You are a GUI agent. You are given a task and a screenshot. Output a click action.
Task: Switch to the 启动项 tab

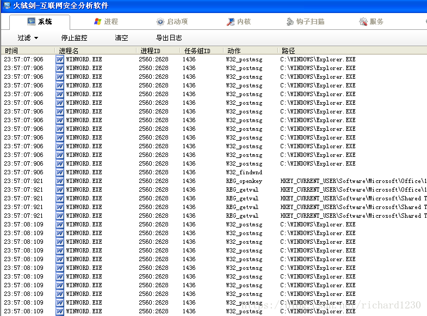click(x=172, y=22)
